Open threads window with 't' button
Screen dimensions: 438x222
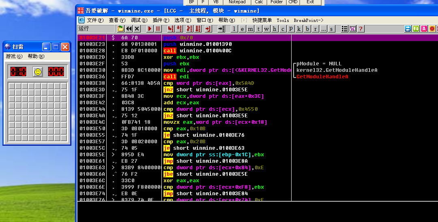(x=258, y=28)
